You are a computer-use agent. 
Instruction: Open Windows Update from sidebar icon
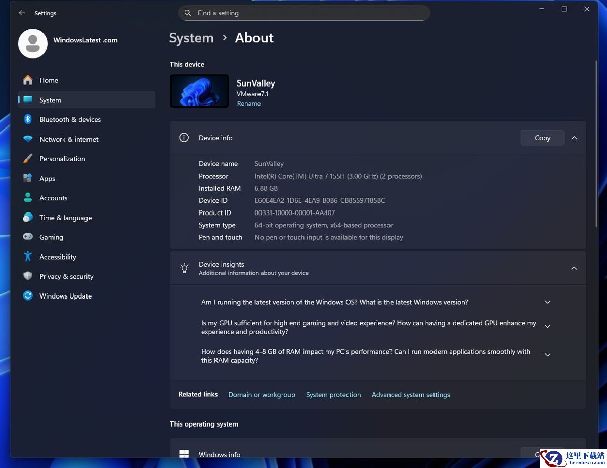click(28, 296)
